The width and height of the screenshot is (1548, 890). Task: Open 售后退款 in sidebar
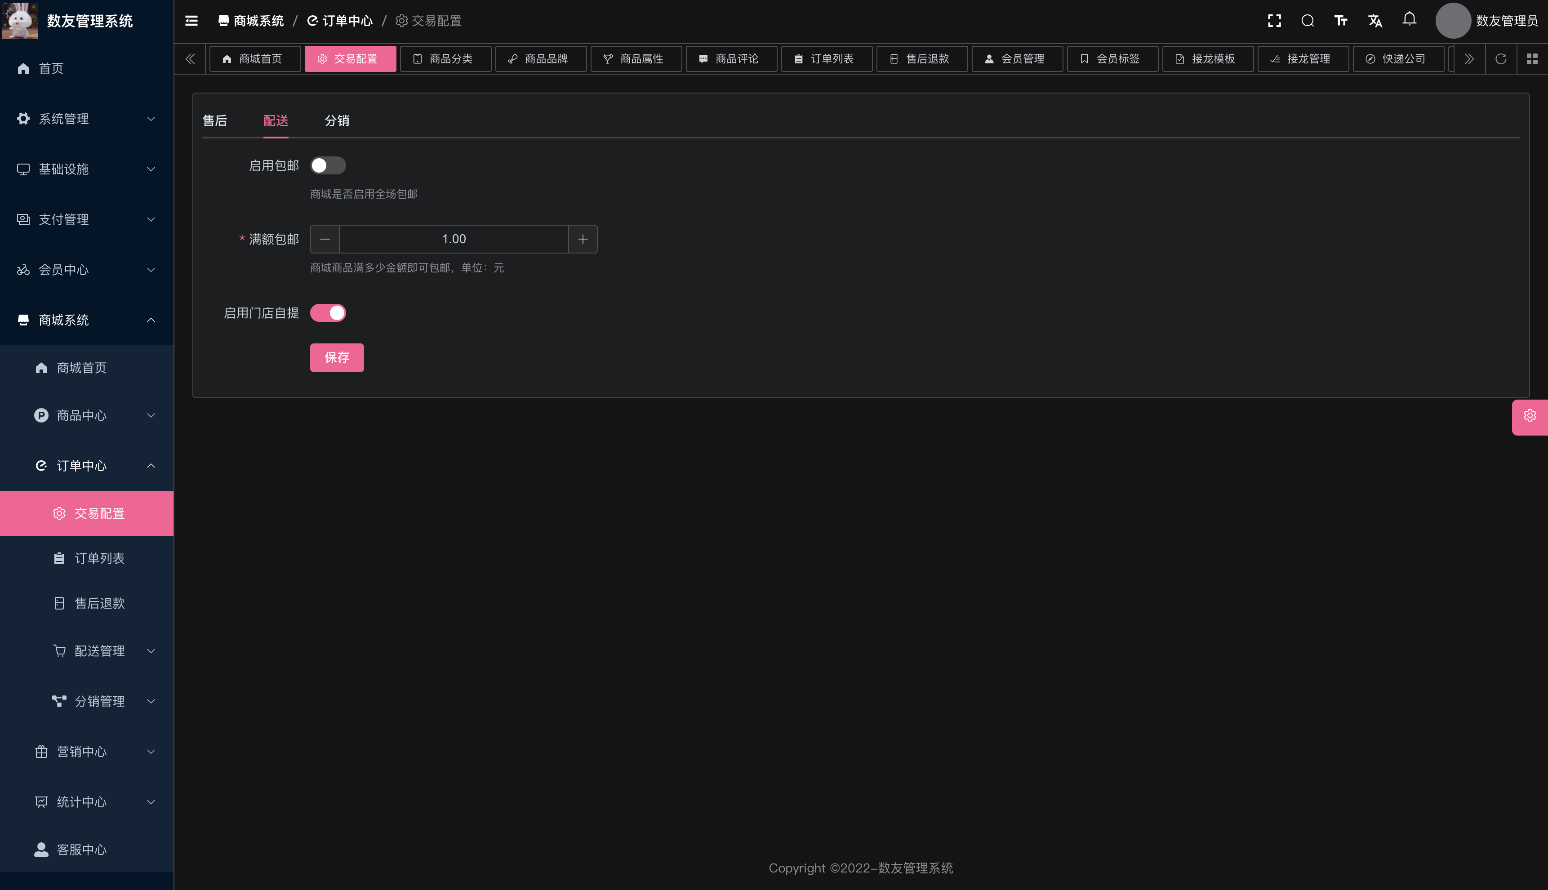tap(87, 603)
